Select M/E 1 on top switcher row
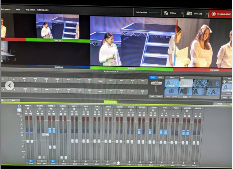The image size is (233, 169). (x=111, y=81)
